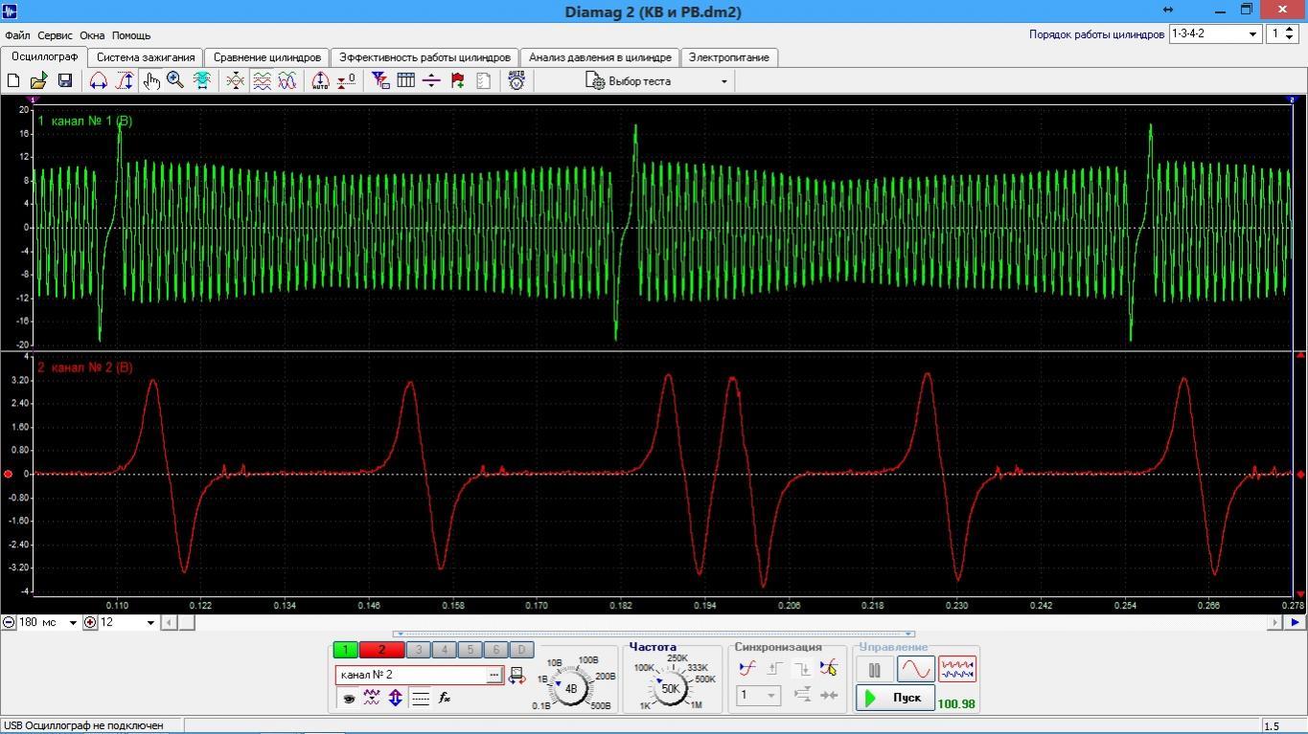Open an oscillogram file from folder
The image size is (1308, 734).
(39, 81)
